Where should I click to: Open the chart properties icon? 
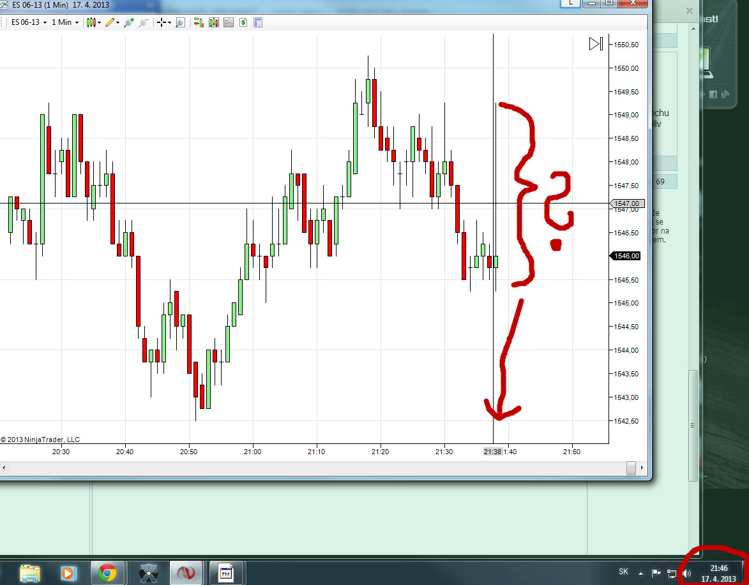click(x=258, y=22)
